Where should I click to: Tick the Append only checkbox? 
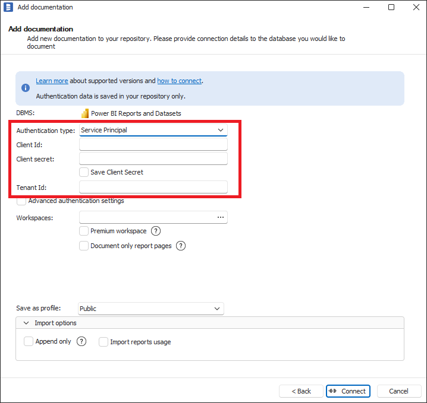tap(29, 341)
